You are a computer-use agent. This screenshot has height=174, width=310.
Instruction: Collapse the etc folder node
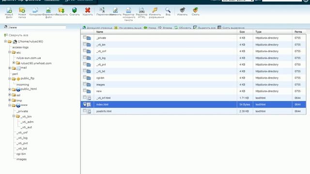tap(10, 52)
